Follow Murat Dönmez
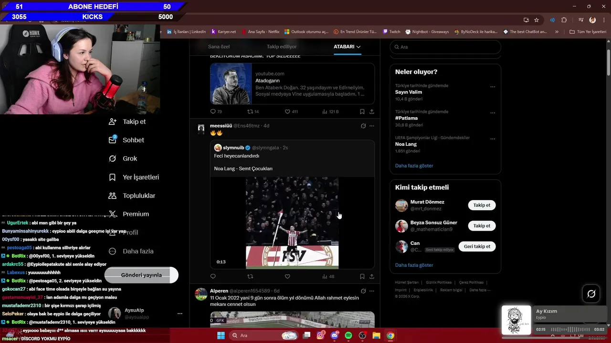The width and height of the screenshot is (611, 343). pyautogui.click(x=482, y=205)
